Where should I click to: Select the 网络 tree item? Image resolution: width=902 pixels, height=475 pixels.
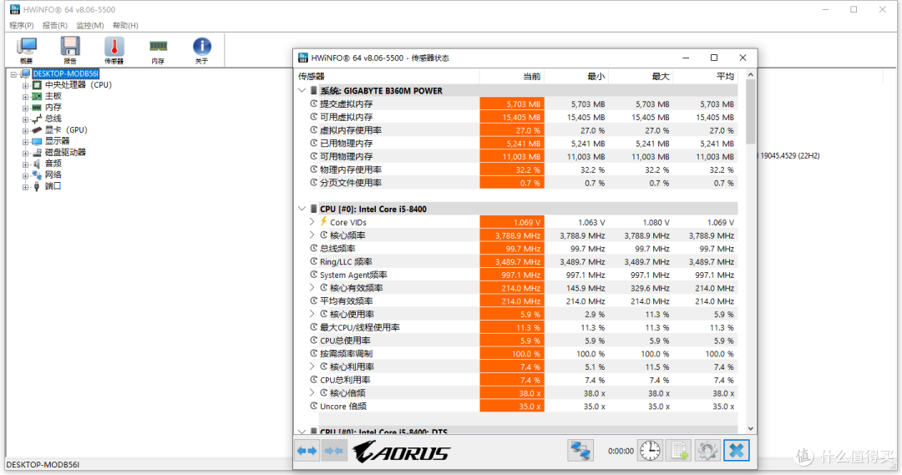coord(53,174)
